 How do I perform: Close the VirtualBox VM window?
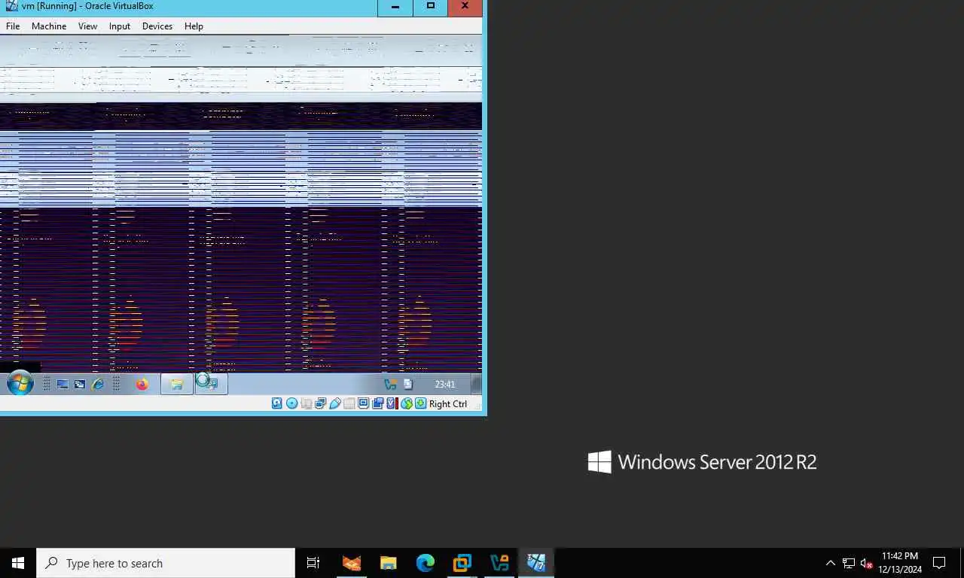[465, 7]
